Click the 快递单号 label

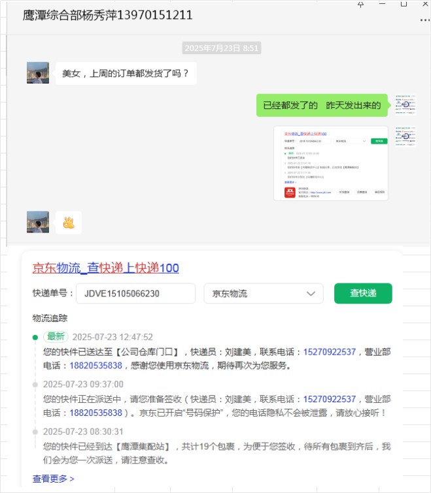pos(52,293)
